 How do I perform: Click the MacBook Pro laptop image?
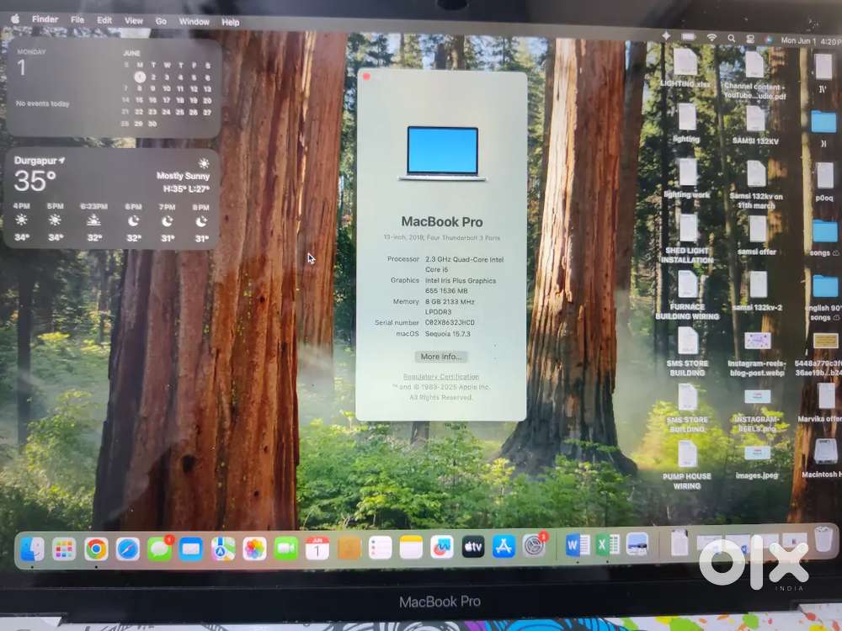tap(442, 153)
